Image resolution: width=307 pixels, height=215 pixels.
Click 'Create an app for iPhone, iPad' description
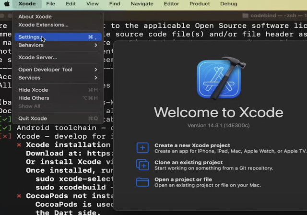[x=230, y=151]
